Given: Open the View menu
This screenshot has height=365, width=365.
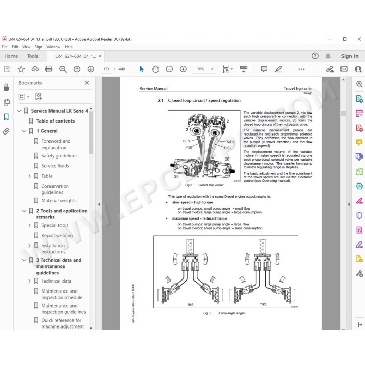Looking at the screenshot, I should [26, 47].
